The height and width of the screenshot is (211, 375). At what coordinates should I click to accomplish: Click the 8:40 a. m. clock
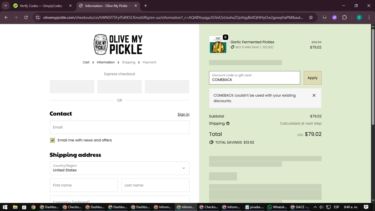(351, 207)
